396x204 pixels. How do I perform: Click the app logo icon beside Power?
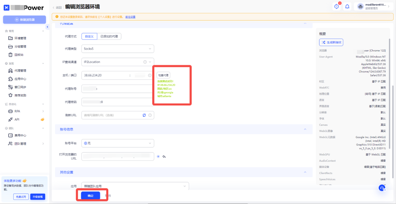click(6, 8)
